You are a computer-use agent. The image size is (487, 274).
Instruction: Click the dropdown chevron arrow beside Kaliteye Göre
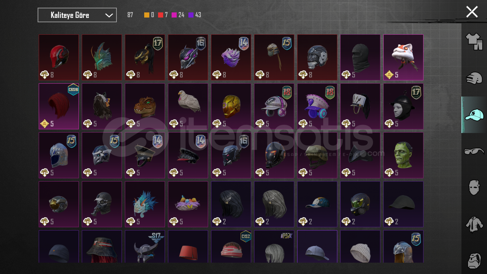(109, 15)
